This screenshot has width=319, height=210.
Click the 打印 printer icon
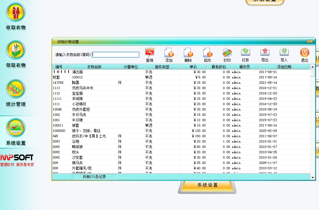pyautogui.click(x=227, y=53)
